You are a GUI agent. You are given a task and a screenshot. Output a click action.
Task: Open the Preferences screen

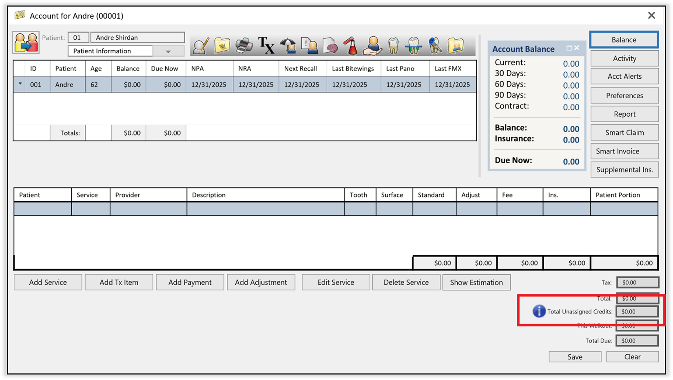[624, 95]
